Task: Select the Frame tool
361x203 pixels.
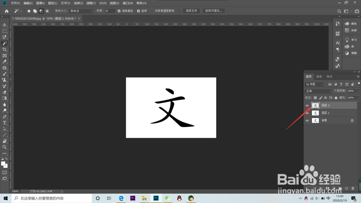Action: (x=4, y=56)
